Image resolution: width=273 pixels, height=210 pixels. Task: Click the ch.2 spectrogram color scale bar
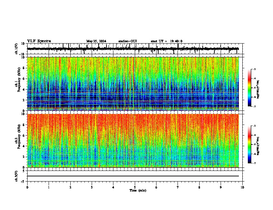(x=249, y=144)
